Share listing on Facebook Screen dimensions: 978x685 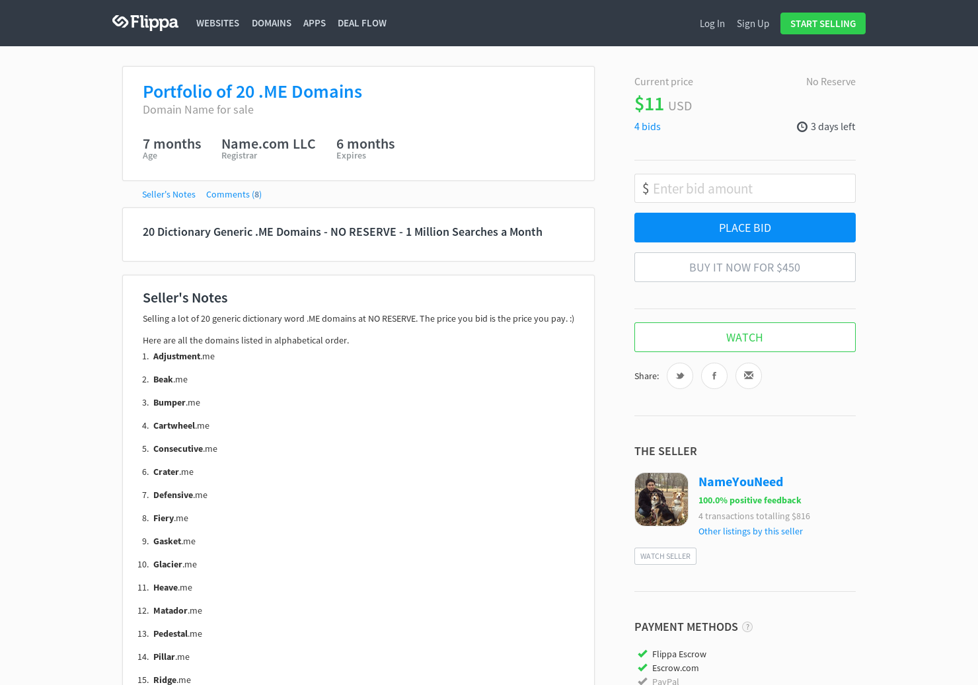pyautogui.click(x=714, y=376)
